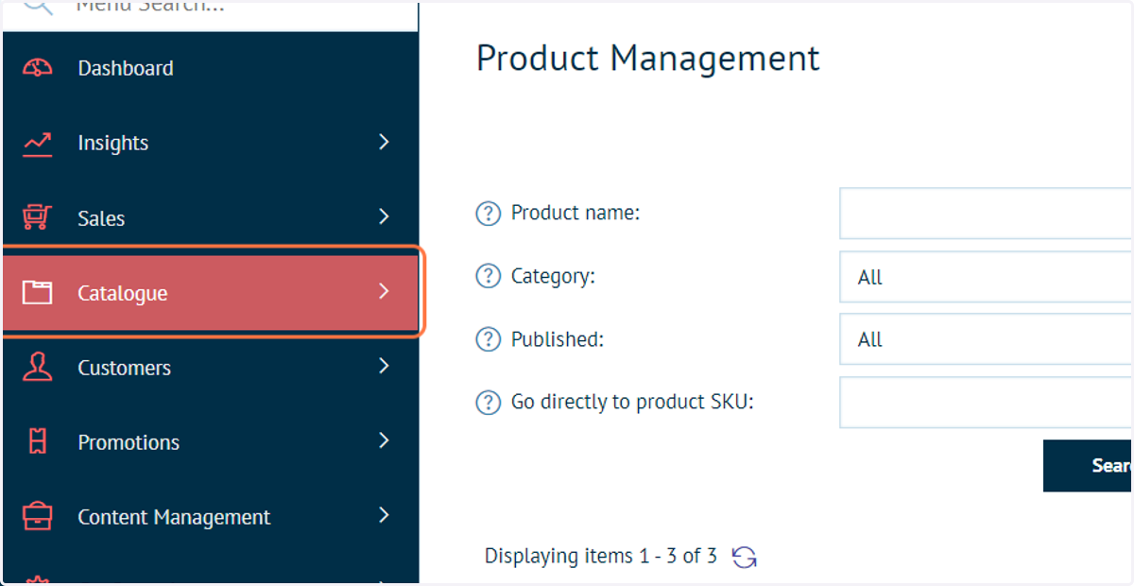Viewport: 1134px width, 586px height.
Task: Expand the Insights submenu chevron
Action: tap(384, 142)
